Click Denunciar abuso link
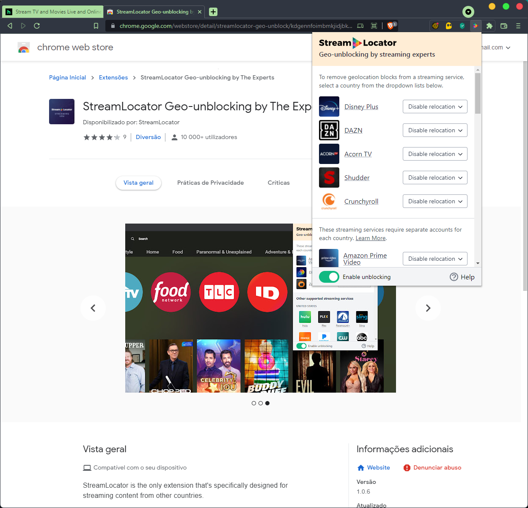This screenshot has width=528, height=508. pyautogui.click(x=432, y=467)
